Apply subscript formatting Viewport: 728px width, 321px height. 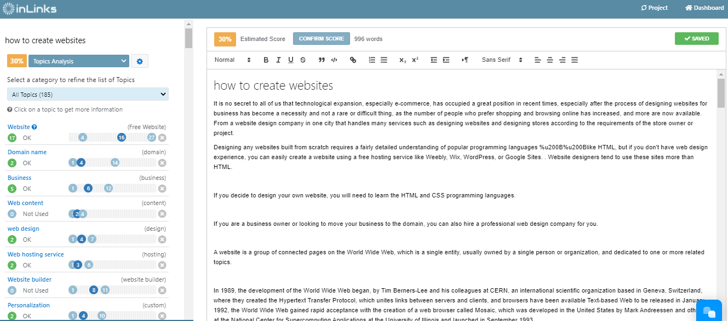tap(403, 60)
